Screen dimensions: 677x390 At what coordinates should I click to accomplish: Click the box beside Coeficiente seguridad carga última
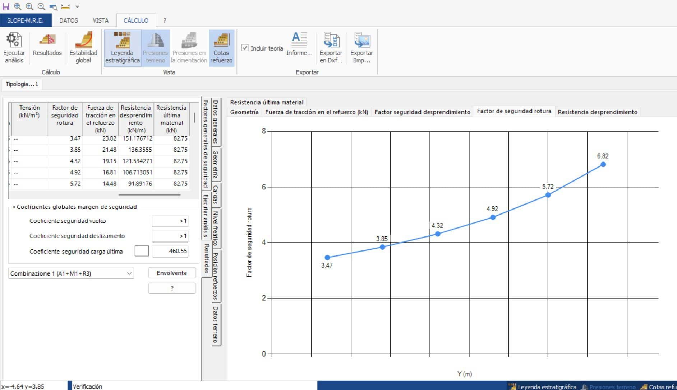(x=142, y=251)
